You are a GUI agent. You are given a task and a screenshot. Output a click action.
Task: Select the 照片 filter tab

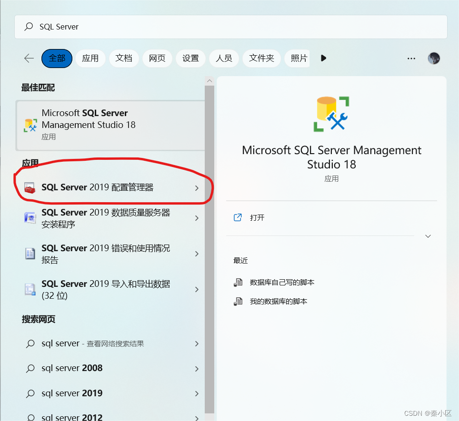(297, 58)
